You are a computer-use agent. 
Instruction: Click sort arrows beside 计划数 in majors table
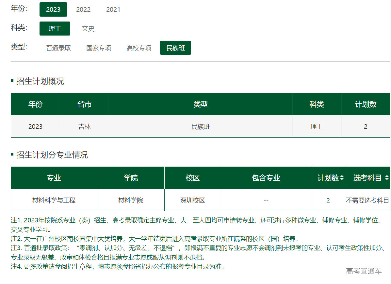[x=342, y=178]
